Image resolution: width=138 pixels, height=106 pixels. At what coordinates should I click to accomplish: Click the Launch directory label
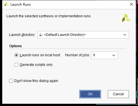point(22,35)
